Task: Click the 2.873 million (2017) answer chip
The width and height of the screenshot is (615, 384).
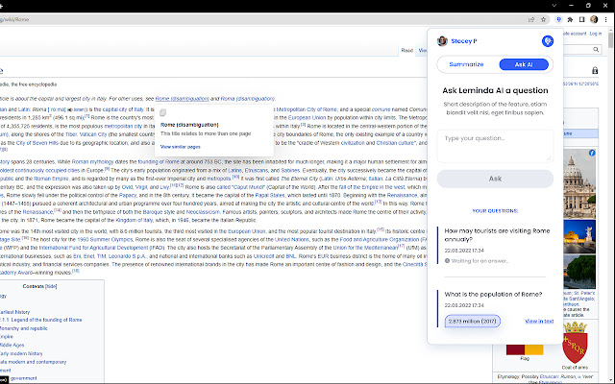Action: [x=475, y=321]
